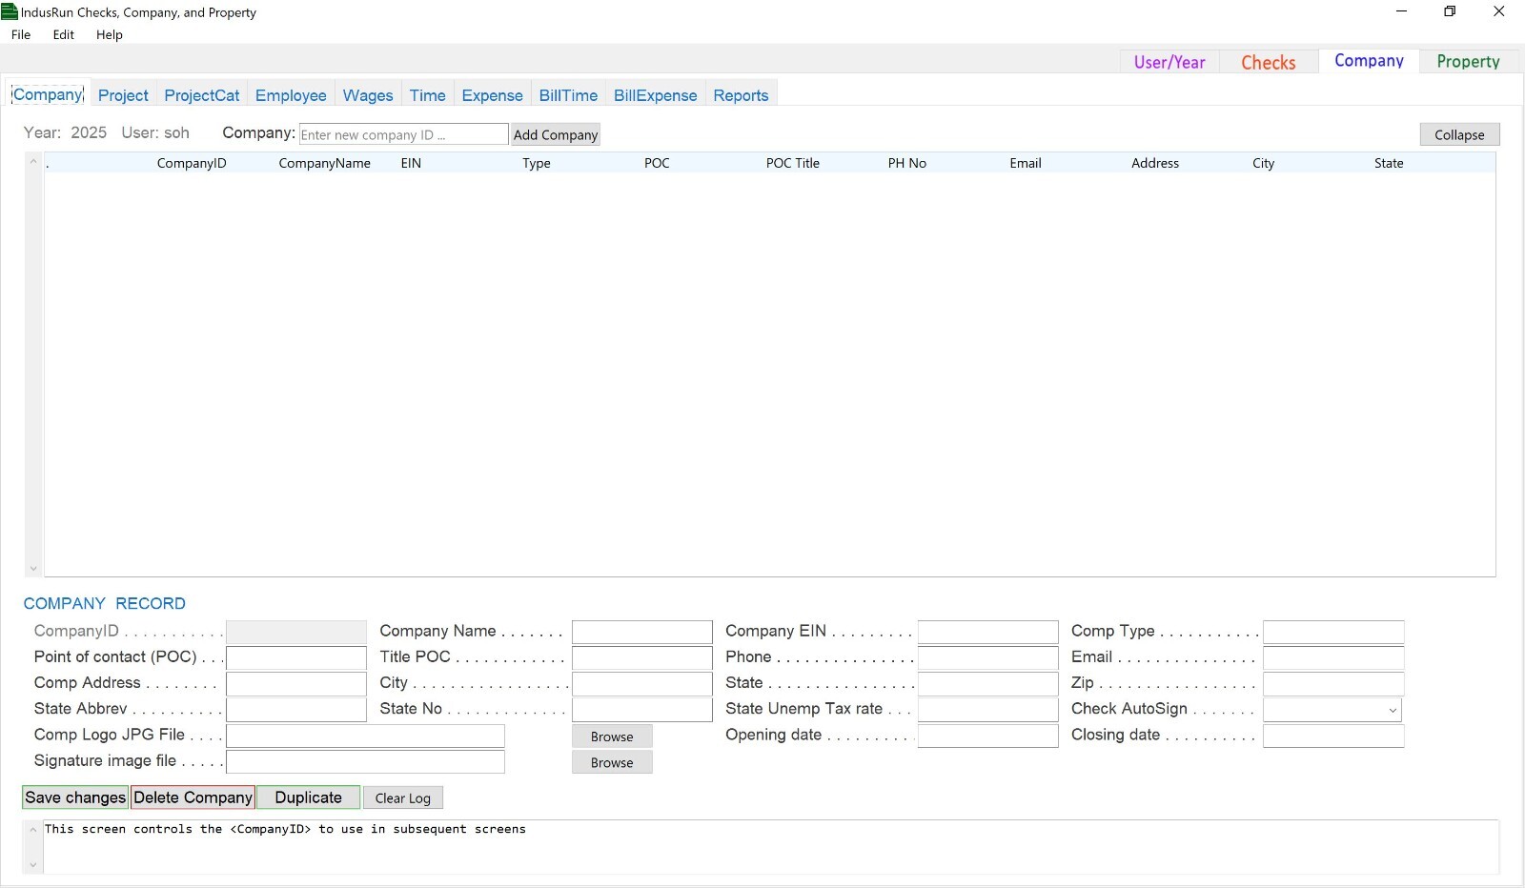Focus the City field in company record
The height and width of the screenshot is (888, 1525).
tap(642, 683)
